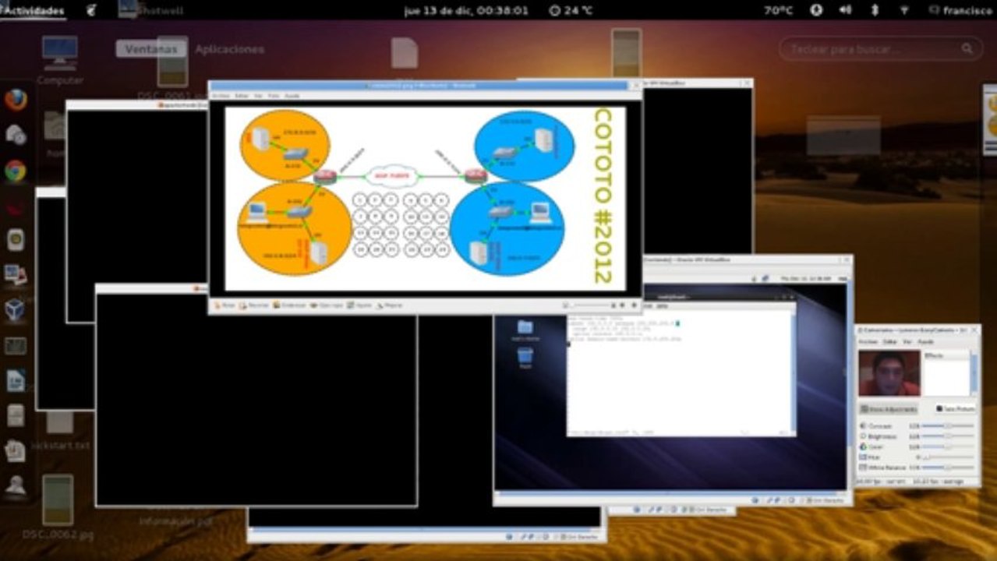
Task: Select the Camorama webcam preview
Action: point(889,373)
